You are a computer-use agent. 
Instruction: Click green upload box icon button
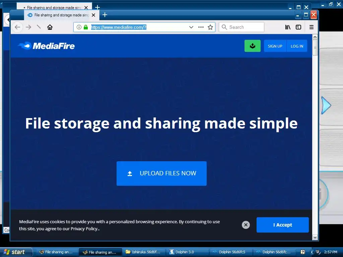pyautogui.click(x=253, y=46)
